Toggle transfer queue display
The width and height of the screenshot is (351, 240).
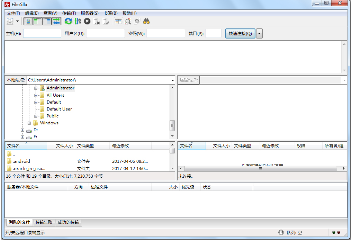coord(56,21)
